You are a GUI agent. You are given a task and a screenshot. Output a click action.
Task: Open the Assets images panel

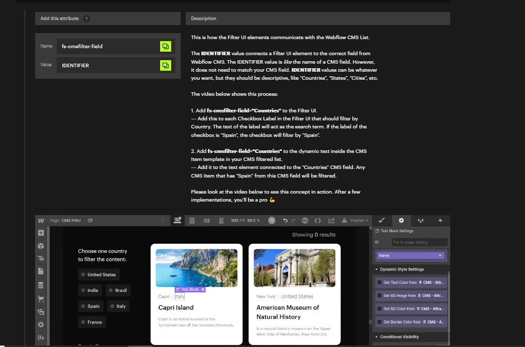click(x=41, y=312)
